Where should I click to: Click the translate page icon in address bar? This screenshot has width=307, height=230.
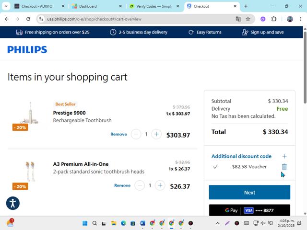[x=238, y=19]
